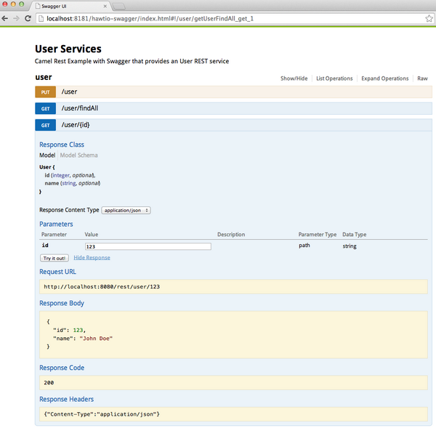Viewport: 436px width, 428px height.
Task: Click the red window close button
Action: click(x=5, y=4)
